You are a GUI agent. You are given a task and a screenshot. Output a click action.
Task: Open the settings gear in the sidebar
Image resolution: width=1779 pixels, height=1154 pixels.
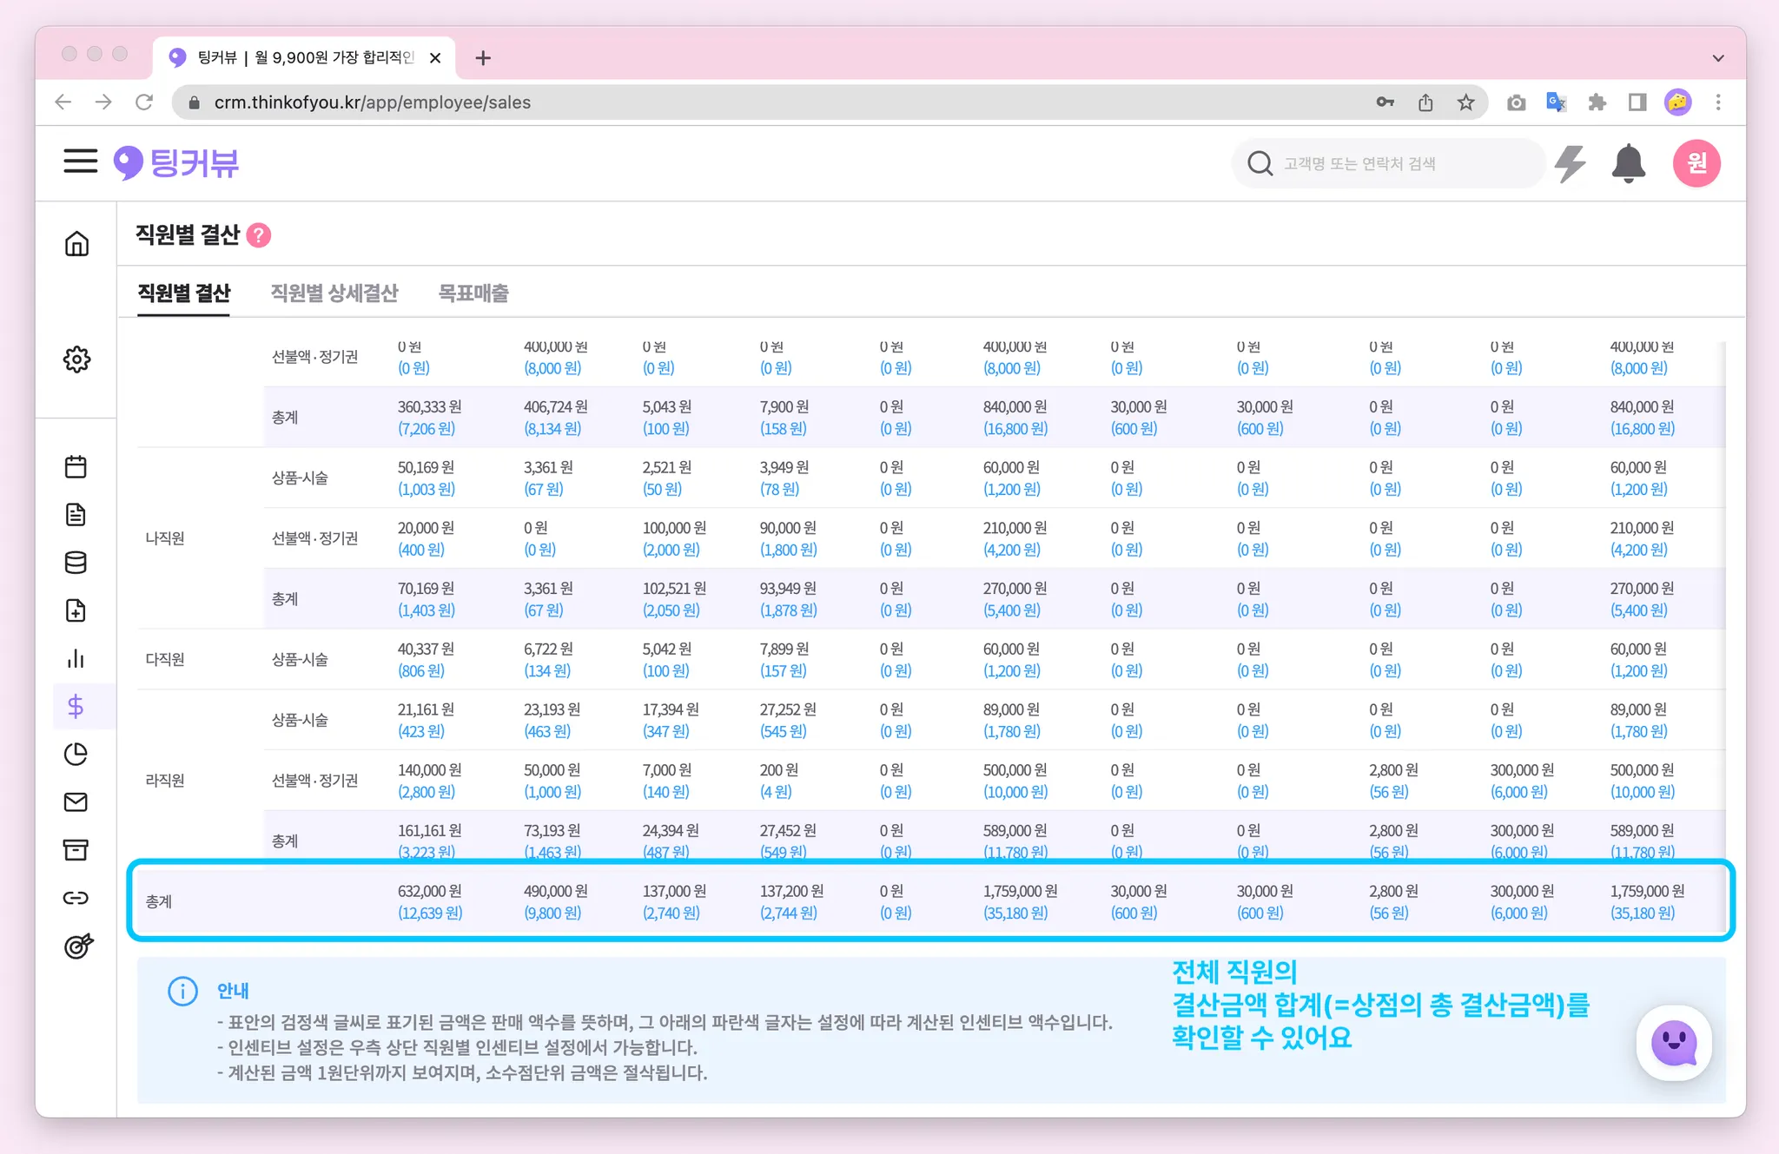point(76,359)
